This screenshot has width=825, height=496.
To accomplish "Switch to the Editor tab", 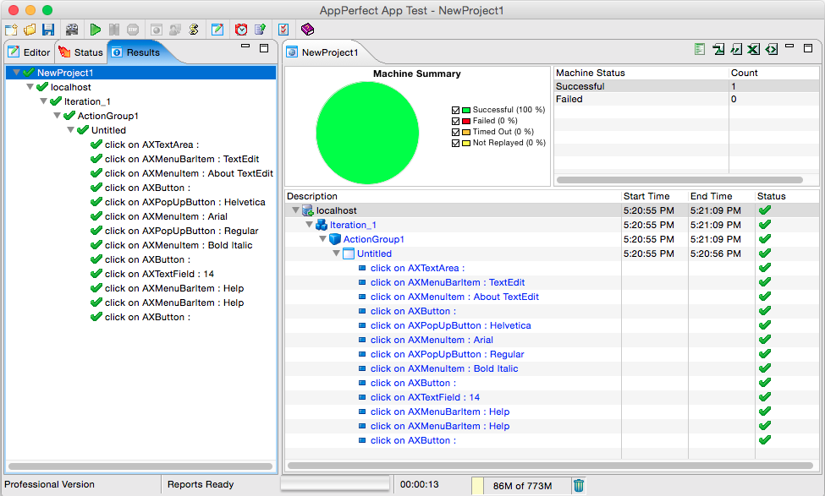I will (x=30, y=52).
